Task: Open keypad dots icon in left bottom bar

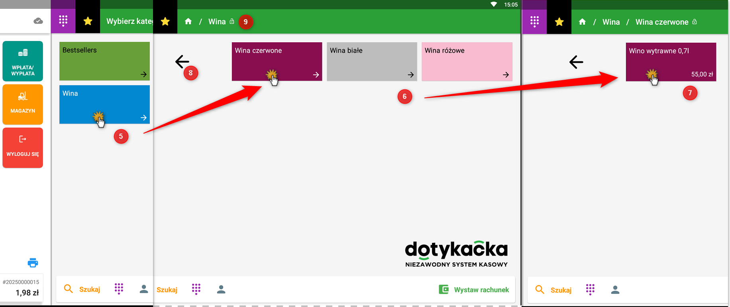Action: (119, 289)
